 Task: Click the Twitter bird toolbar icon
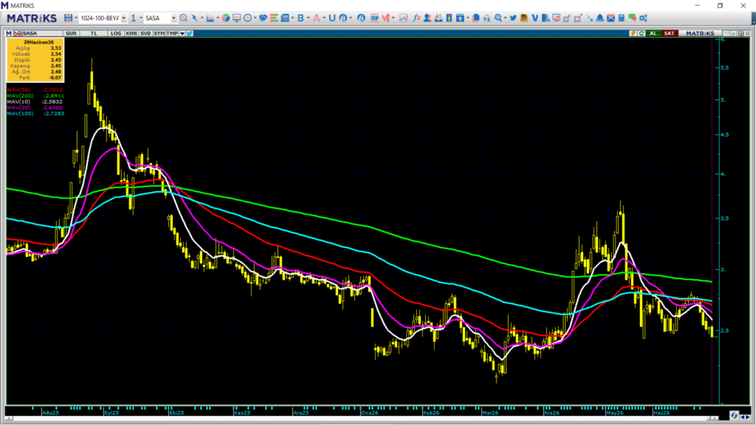coord(513,18)
